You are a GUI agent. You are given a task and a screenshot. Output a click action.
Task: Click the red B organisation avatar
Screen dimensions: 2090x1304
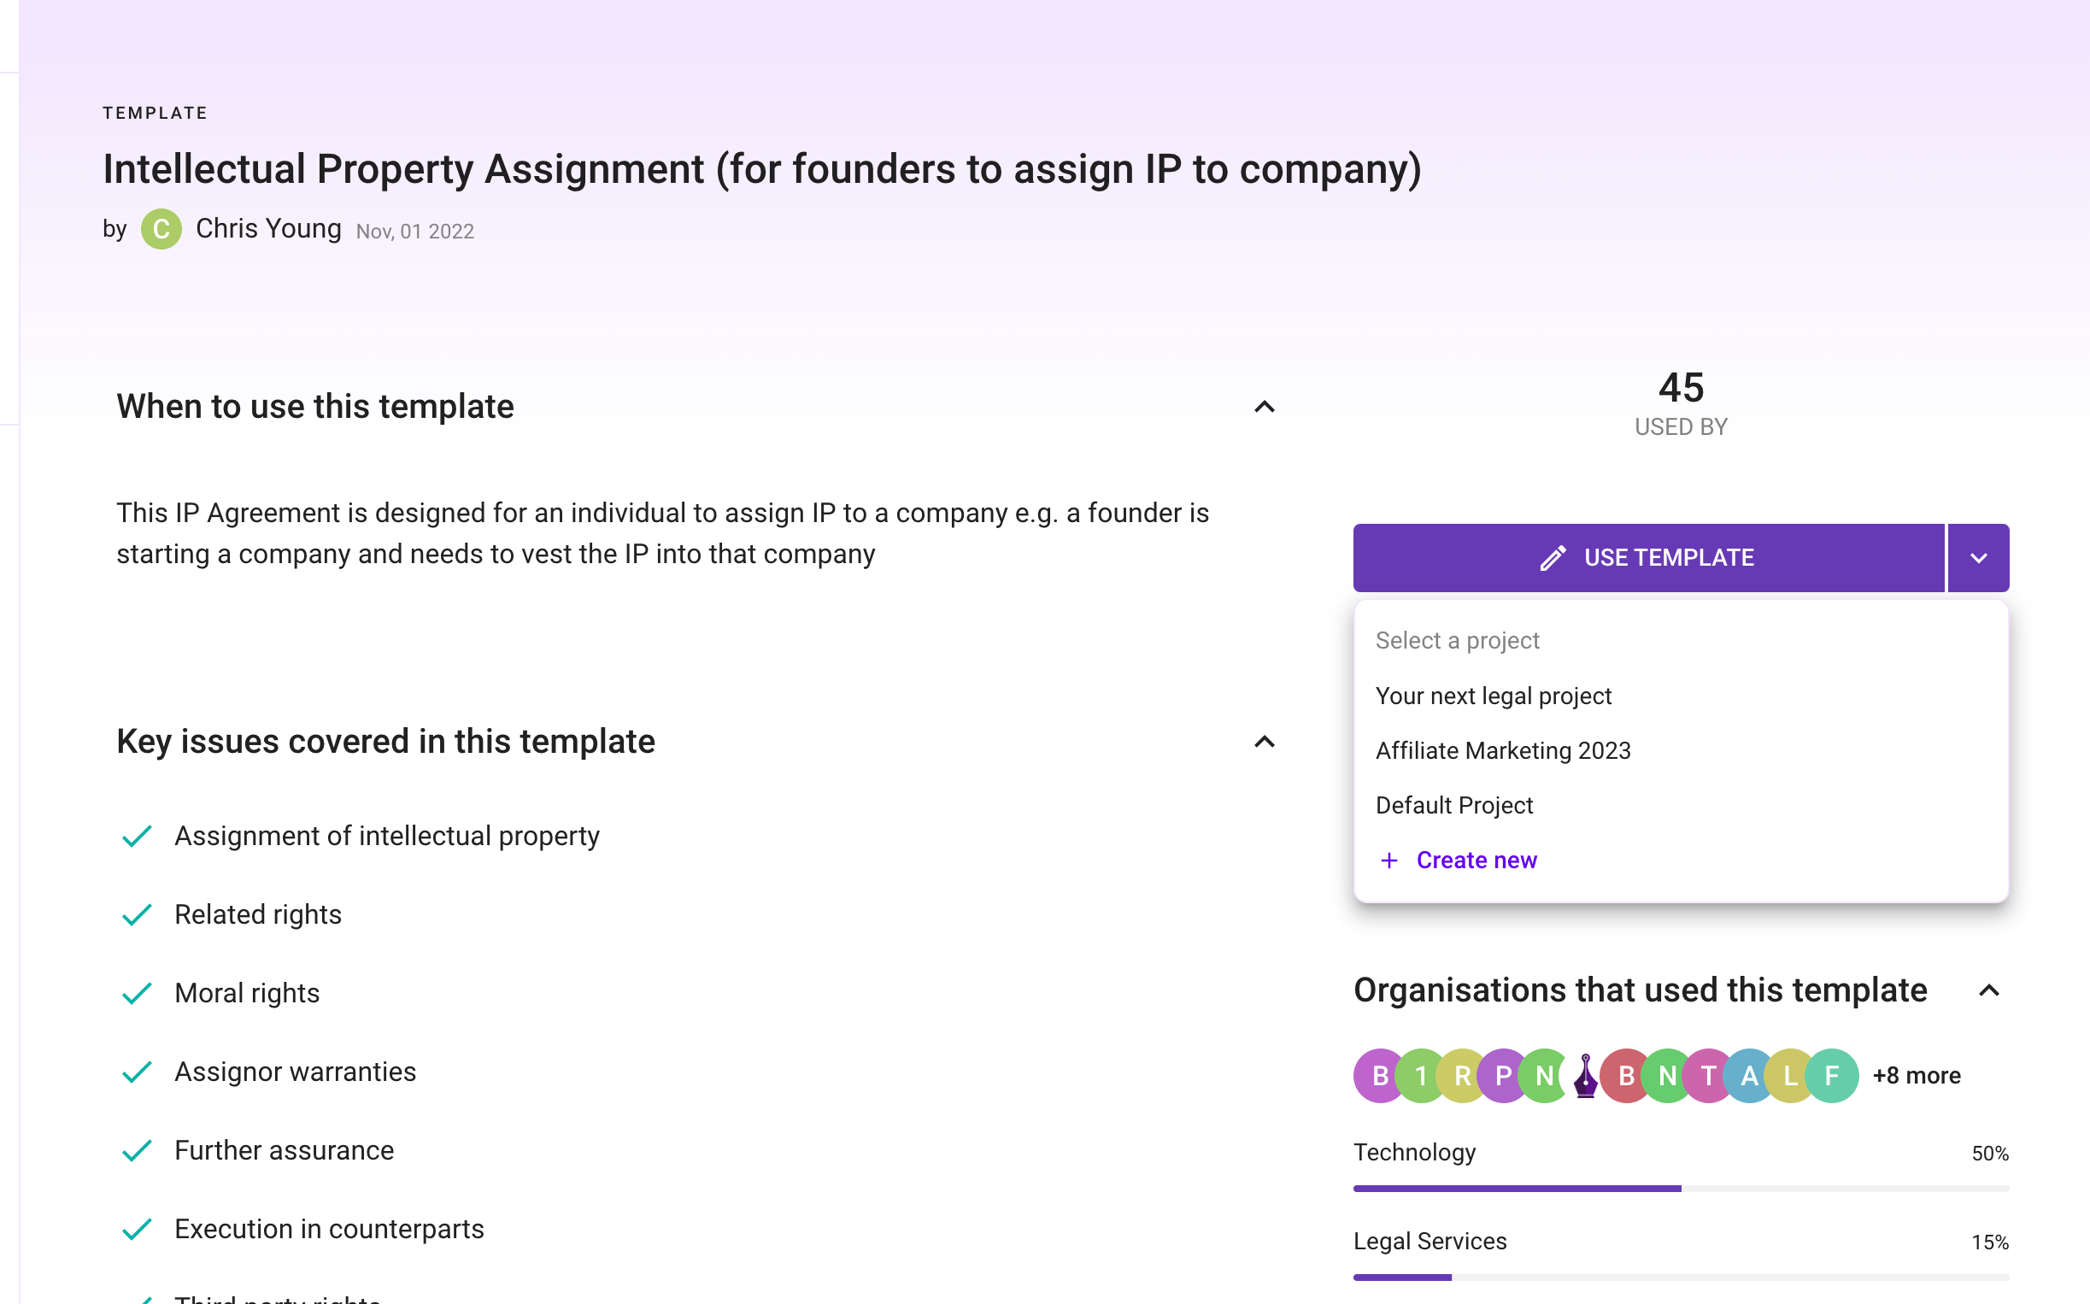click(x=1626, y=1076)
